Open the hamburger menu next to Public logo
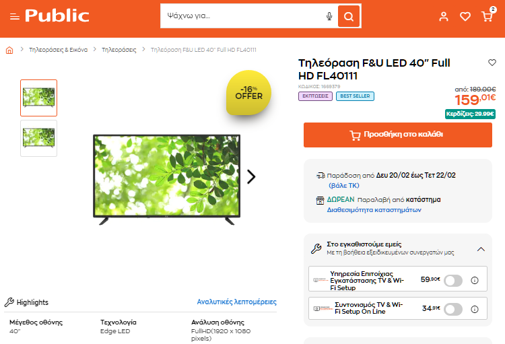 [15, 16]
